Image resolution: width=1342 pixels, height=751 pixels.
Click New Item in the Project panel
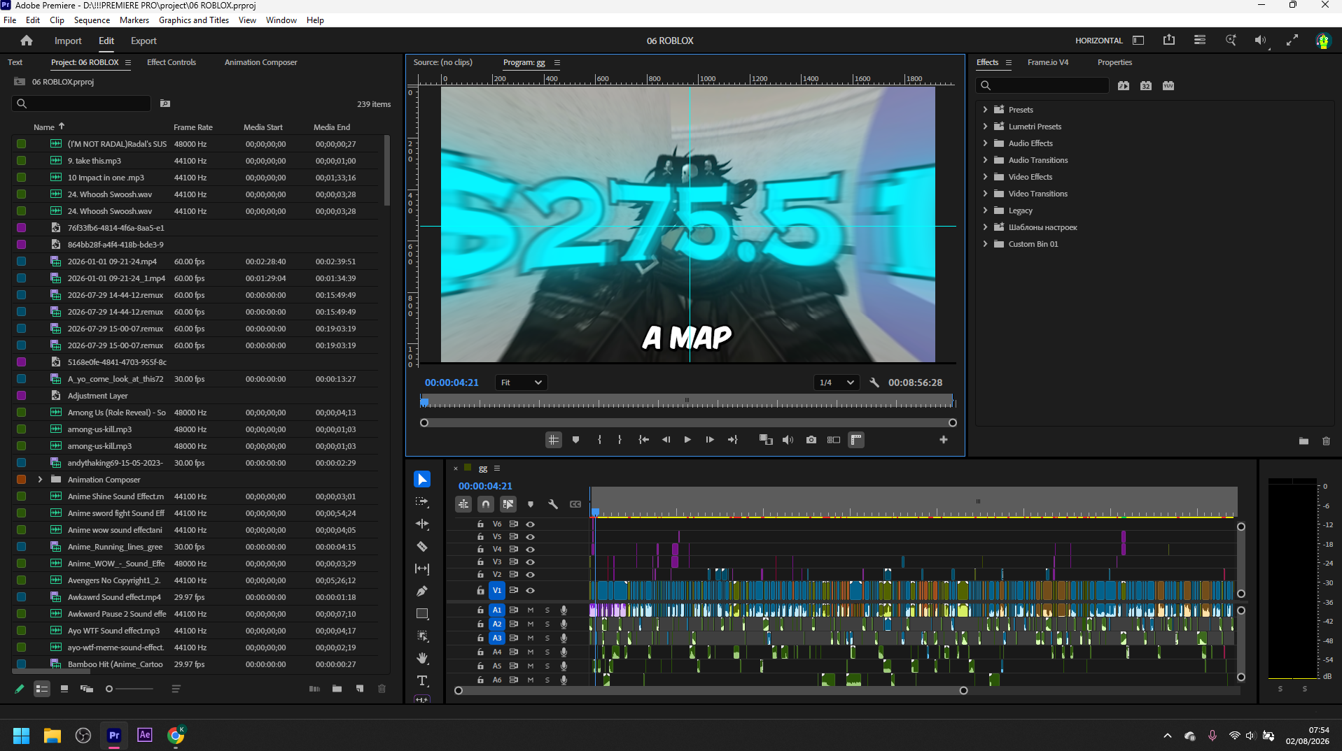pyautogui.click(x=359, y=689)
